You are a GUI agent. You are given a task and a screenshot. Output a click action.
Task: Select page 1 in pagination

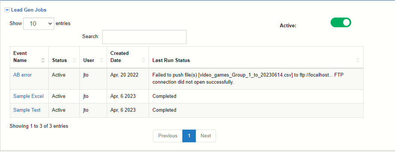(189, 136)
